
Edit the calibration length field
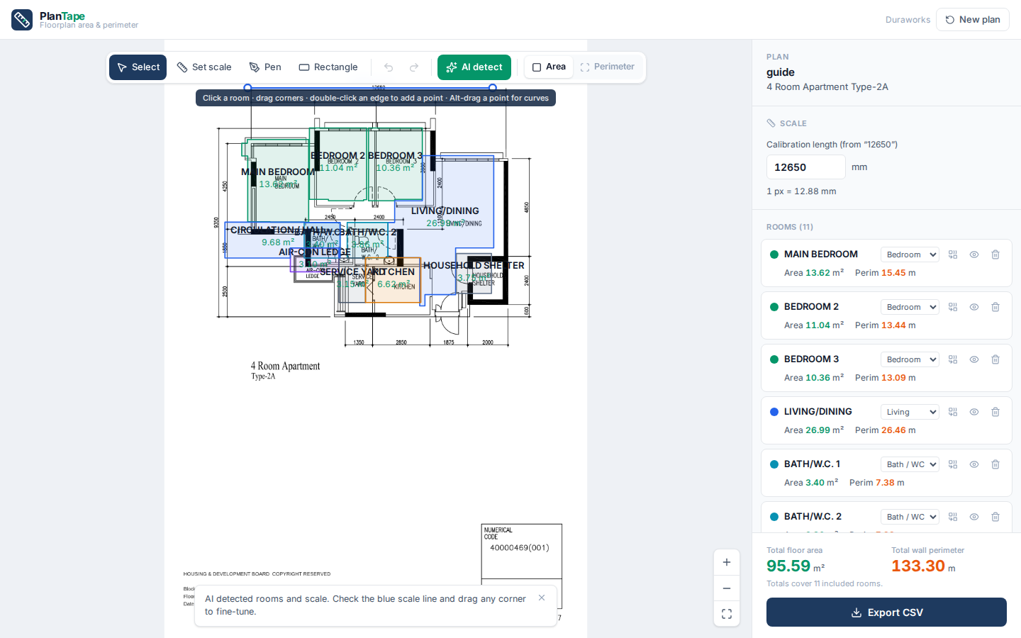coord(805,167)
